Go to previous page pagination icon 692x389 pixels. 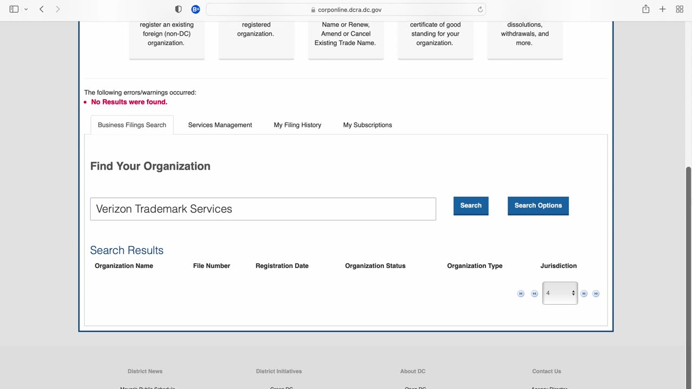click(x=534, y=293)
